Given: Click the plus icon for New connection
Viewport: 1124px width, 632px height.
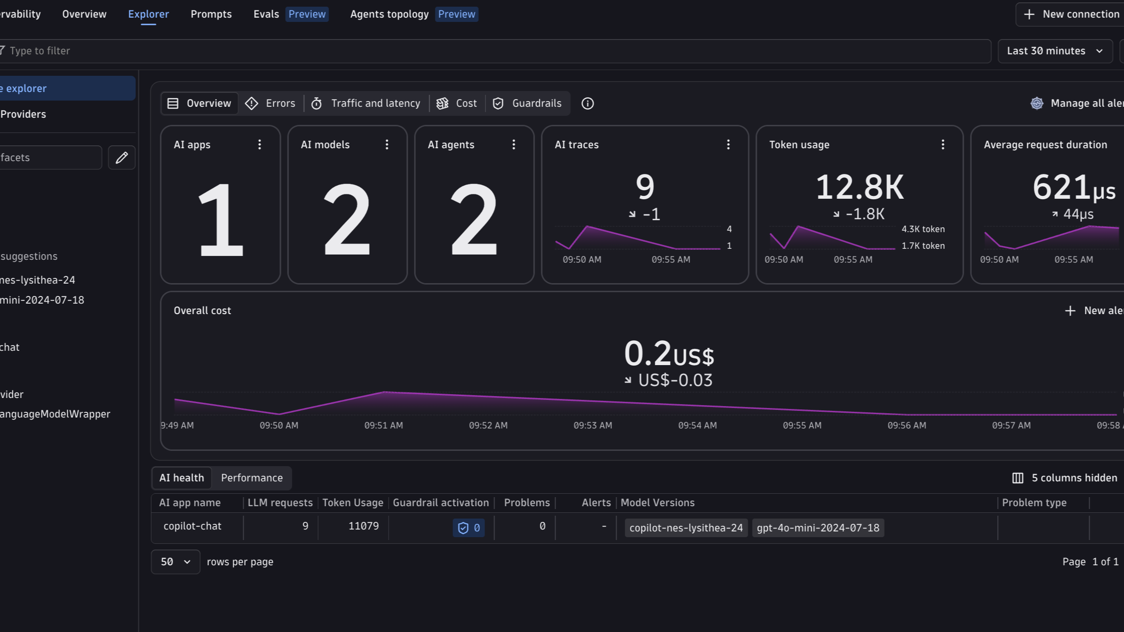Looking at the screenshot, I should pyautogui.click(x=1029, y=14).
